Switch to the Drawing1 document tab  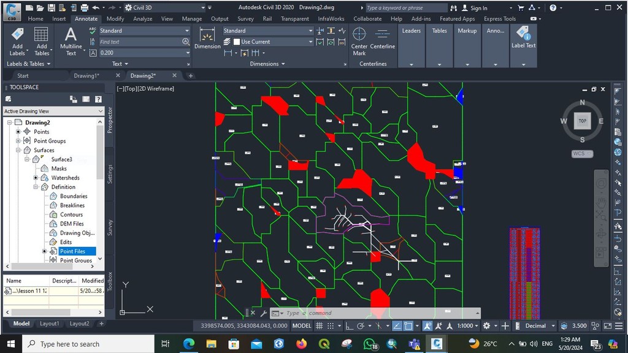coord(86,75)
